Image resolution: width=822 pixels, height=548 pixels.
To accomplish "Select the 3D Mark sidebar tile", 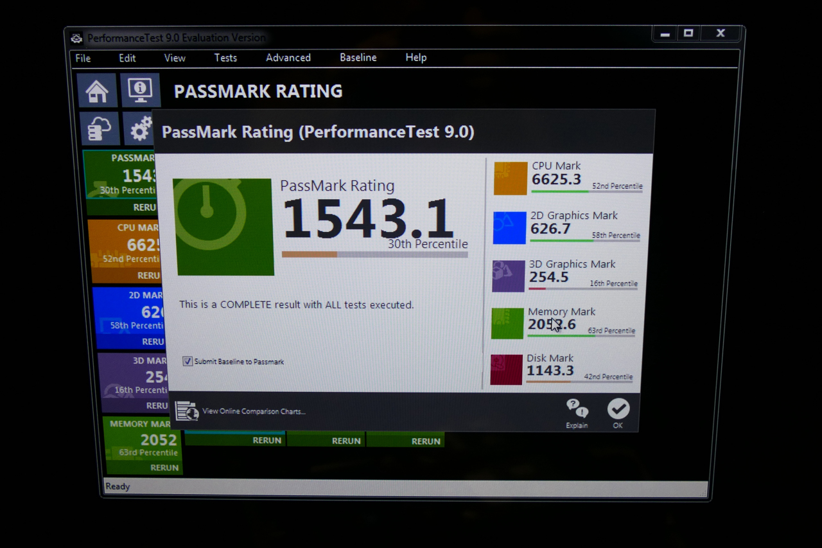I will pos(133,383).
